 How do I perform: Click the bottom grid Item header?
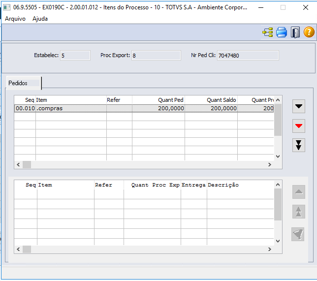[65, 185]
